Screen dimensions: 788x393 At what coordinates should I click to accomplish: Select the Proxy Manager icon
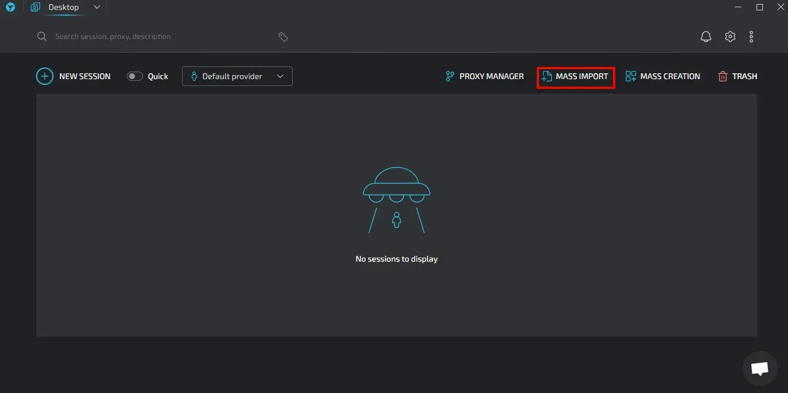pos(449,76)
